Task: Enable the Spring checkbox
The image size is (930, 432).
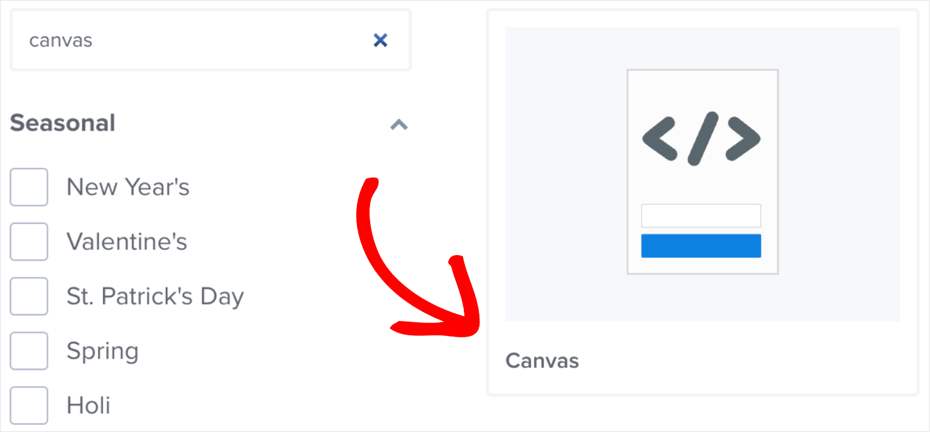Action: pos(29,350)
